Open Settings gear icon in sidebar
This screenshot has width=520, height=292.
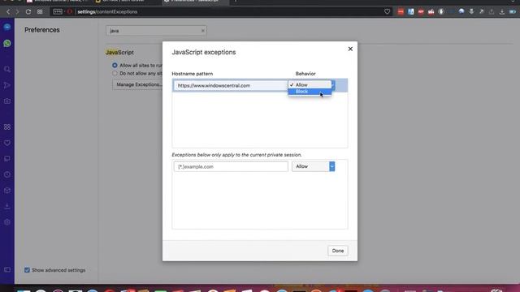coord(7,222)
